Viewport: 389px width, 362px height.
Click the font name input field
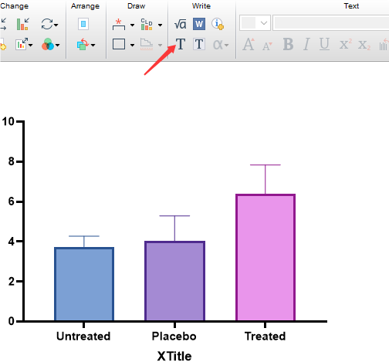[x=330, y=23]
